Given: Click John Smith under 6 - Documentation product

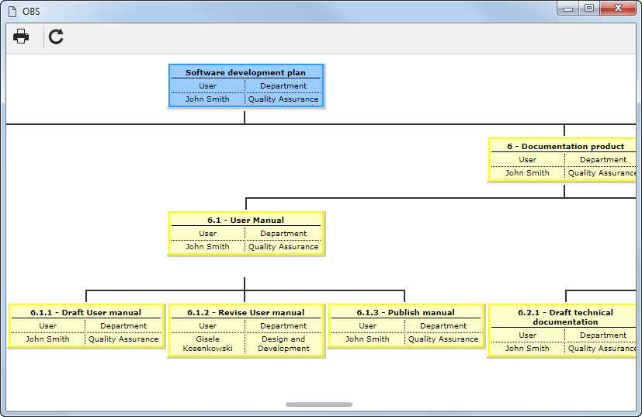Looking at the screenshot, I should (527, 173).
